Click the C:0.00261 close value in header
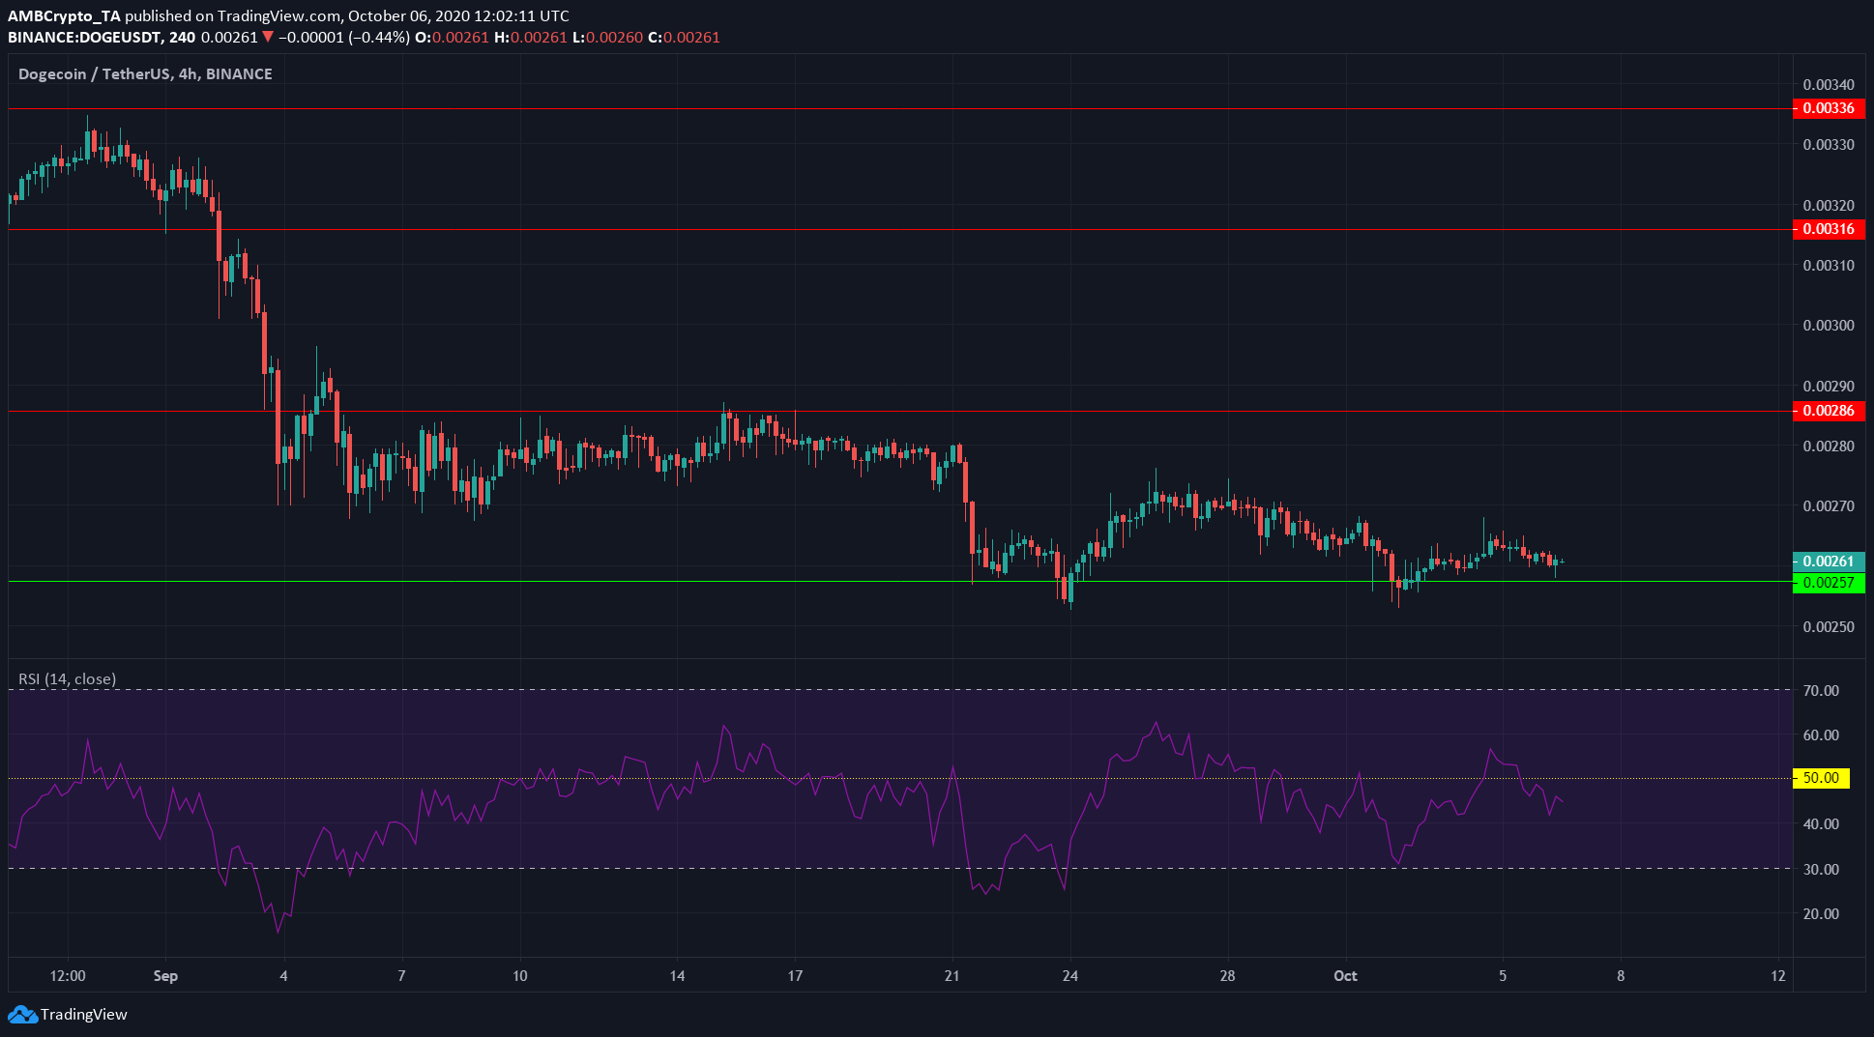 point(684,38)
